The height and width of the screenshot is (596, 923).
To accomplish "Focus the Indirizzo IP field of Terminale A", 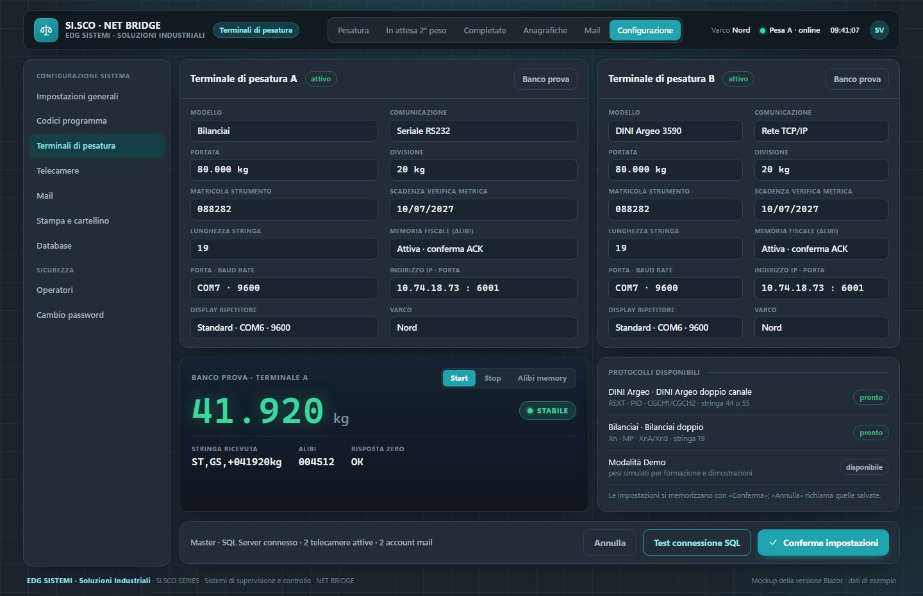I will click(483, 288).
